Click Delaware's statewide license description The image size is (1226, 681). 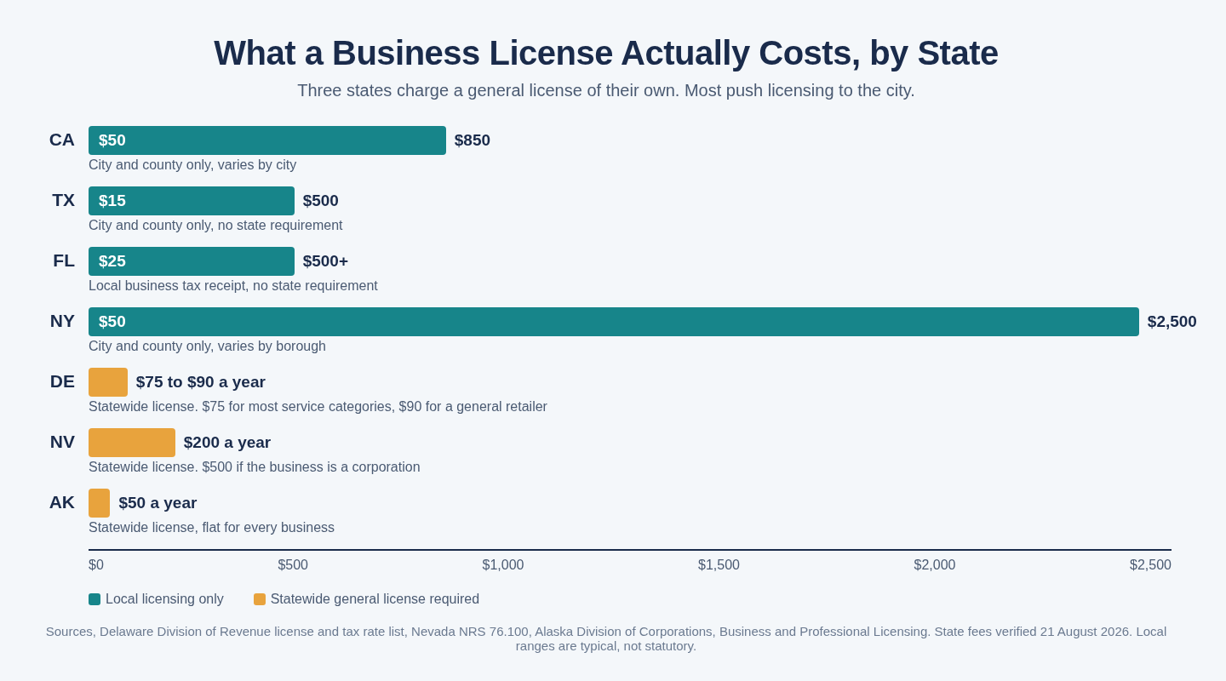(318, 407)
